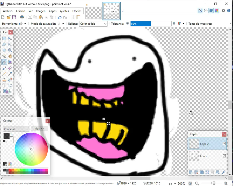Screen dimensions: 233x186
Task: Open the Principal color selector dropdown
Action: (x=16, y=129)
